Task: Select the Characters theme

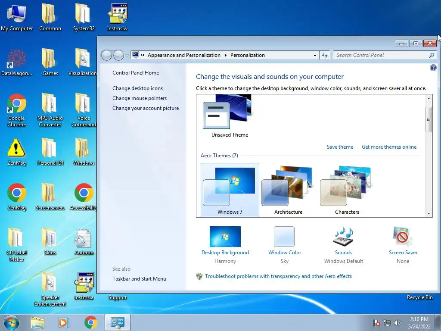Action: pos(347,190)
